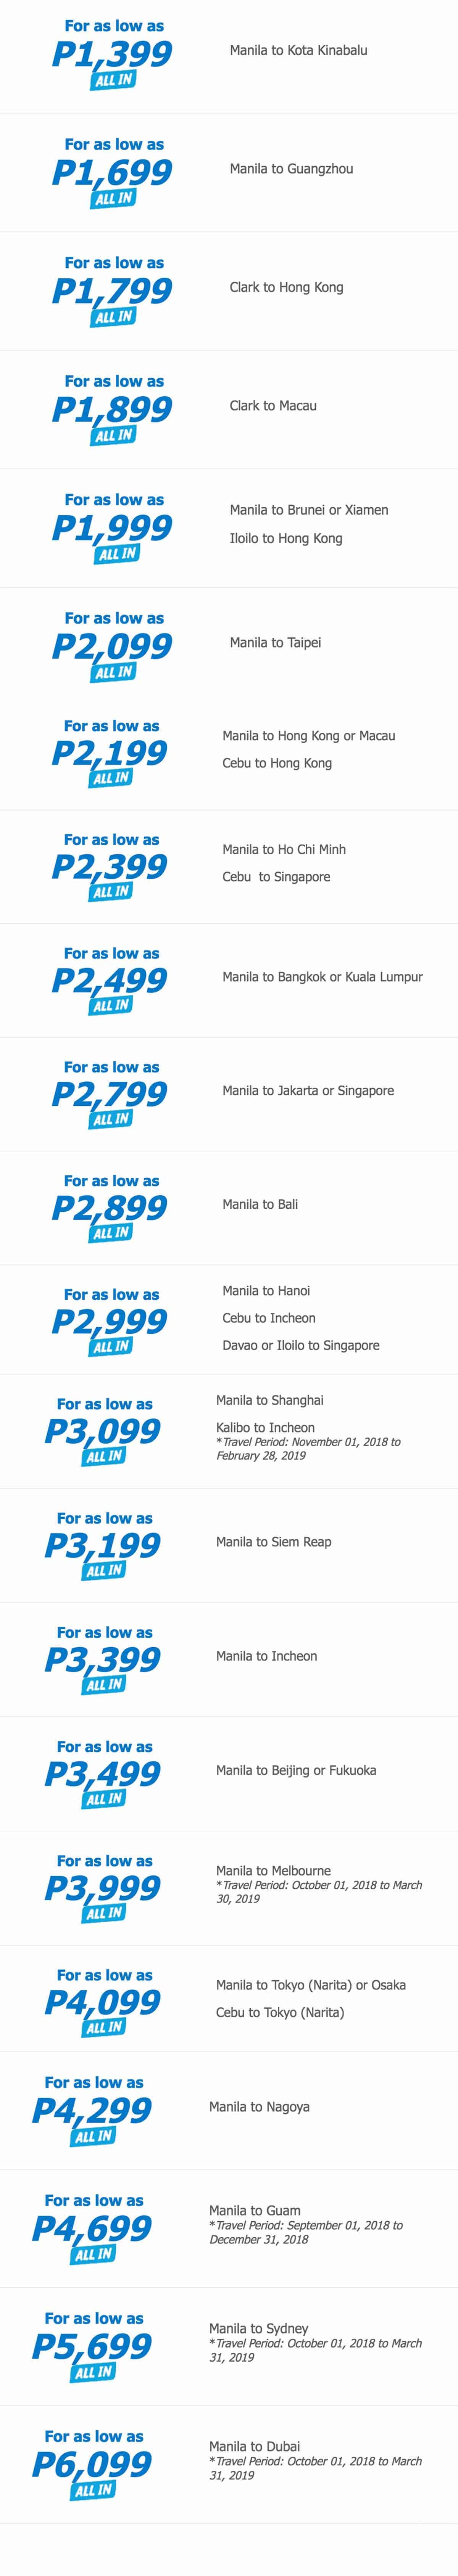Image resolution: width=458 pixels, height=2576 pixels.
Task: Click the Kalibo to Incheon route
Action: point(265,1428)
